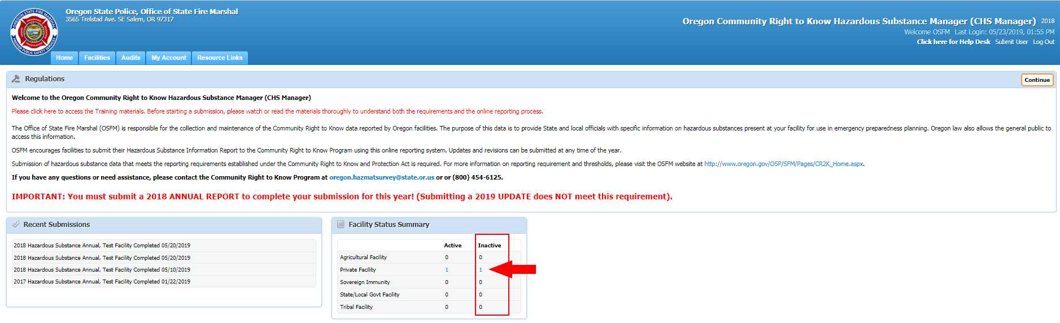Click the Log Out link
This screenshot has height=323, width=1060.
click(1044, 42)
